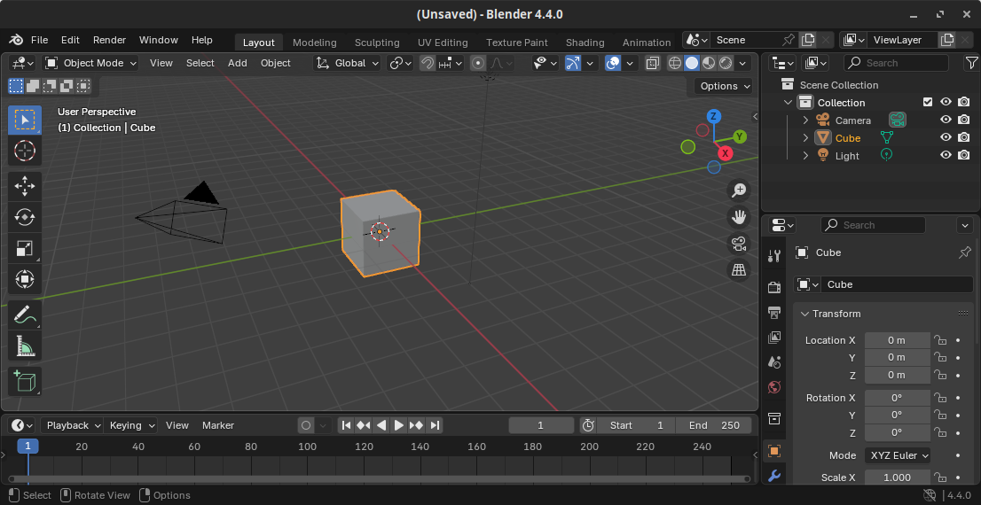This screenshot has height=505, width=981.
Task: Jump to last frame
Action: (436, 425)
